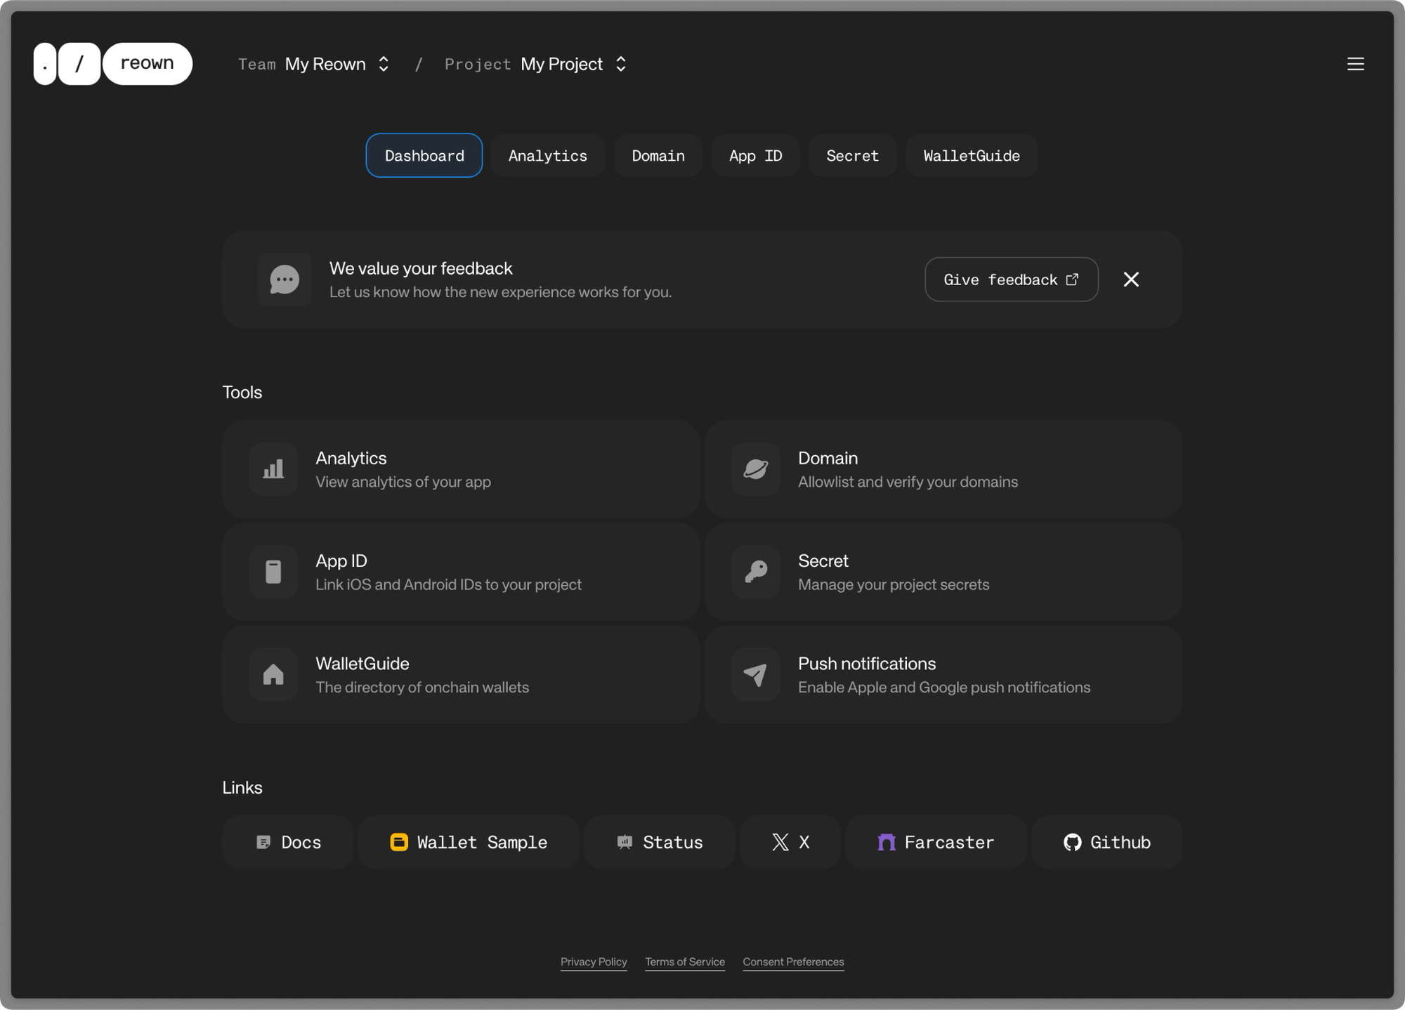1405x1010 pixels.
Task: Click the Status monitor icon
Action: click(625, 842)
